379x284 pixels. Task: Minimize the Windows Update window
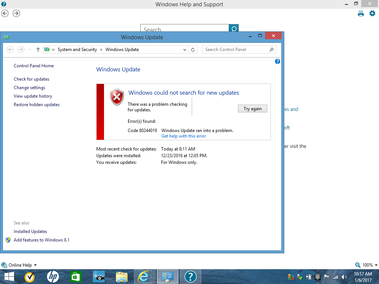(x=250, y=36)
